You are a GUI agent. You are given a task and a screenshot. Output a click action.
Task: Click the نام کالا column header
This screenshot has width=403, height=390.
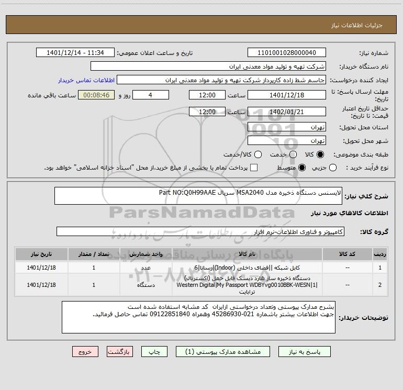click(247, 254)
